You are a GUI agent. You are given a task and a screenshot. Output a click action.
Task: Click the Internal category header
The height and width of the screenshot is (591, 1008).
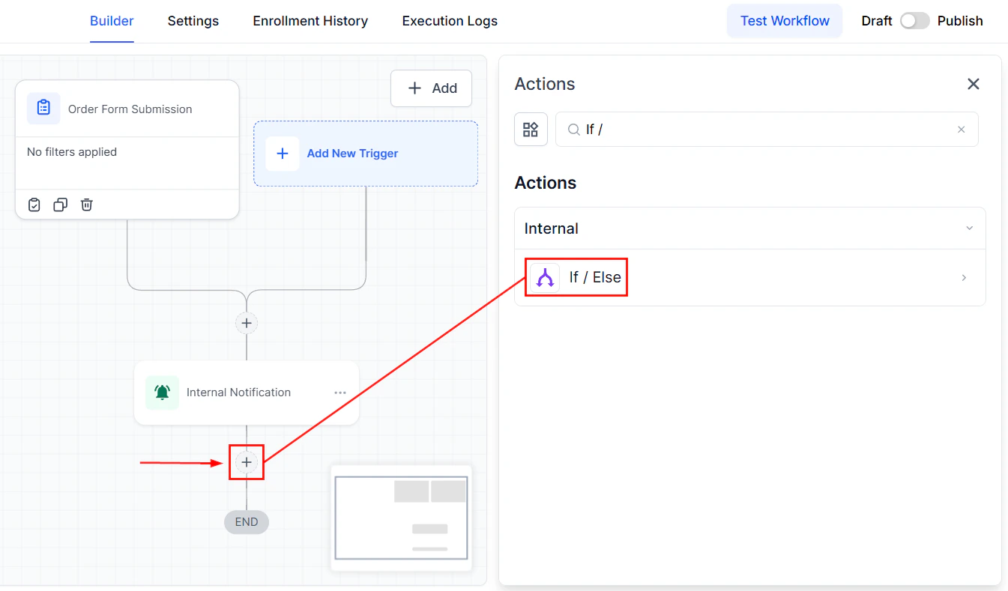pos(749,228)
